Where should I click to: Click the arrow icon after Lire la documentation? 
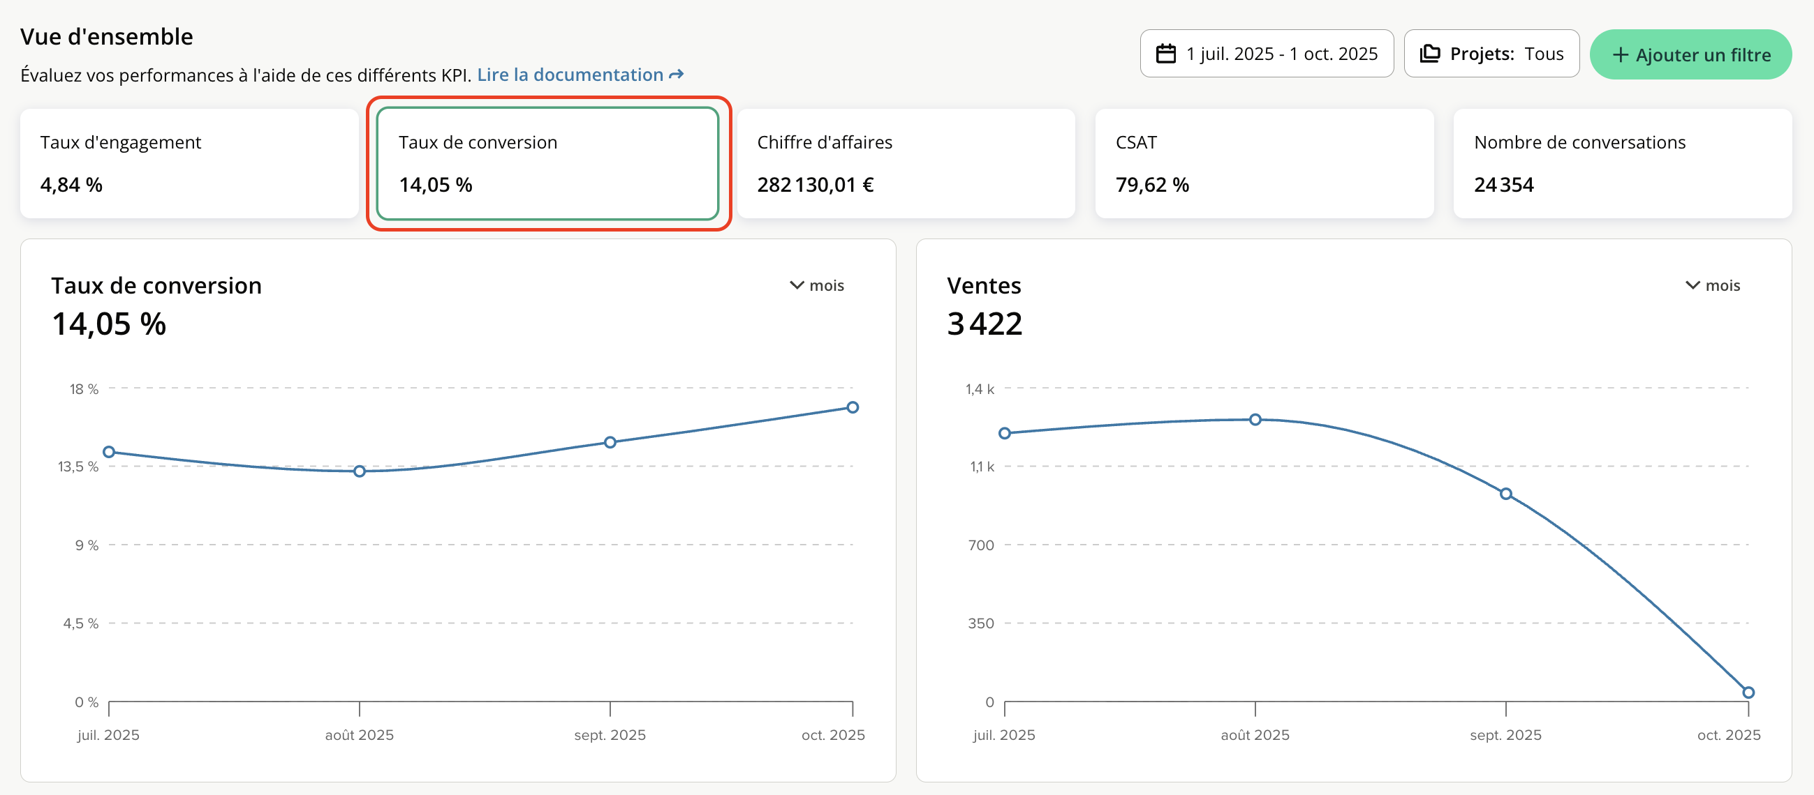tap(676, 75)
